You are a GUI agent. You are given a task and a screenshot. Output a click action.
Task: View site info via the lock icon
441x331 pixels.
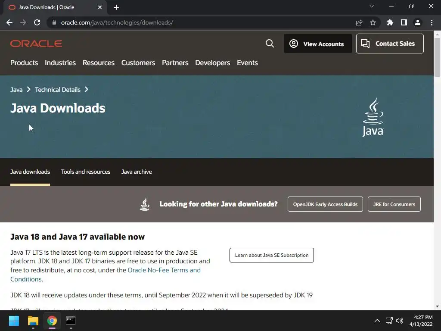tap(54, 22)
